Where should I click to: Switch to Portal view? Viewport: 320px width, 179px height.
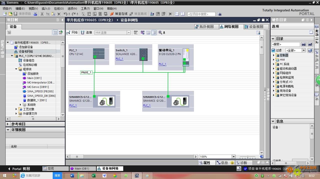19,169
